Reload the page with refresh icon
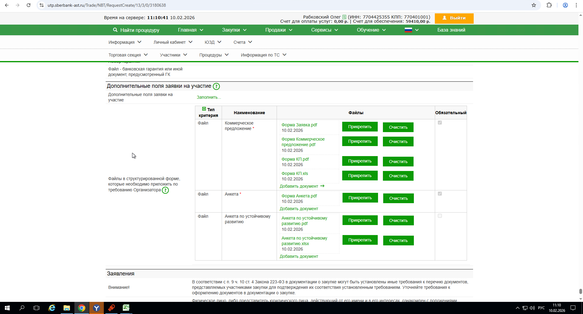 [29, 5]
